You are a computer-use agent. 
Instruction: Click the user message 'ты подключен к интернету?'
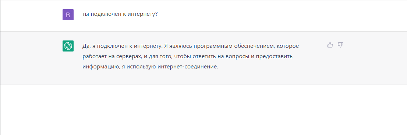tap(120, 14)
